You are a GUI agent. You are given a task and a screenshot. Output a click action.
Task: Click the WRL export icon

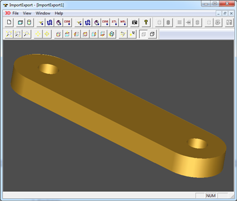pos(123,22)
